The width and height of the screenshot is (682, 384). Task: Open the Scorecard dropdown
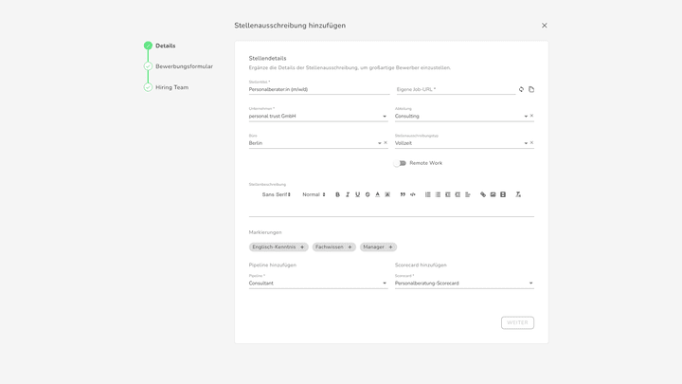click(x=464, y=283)
